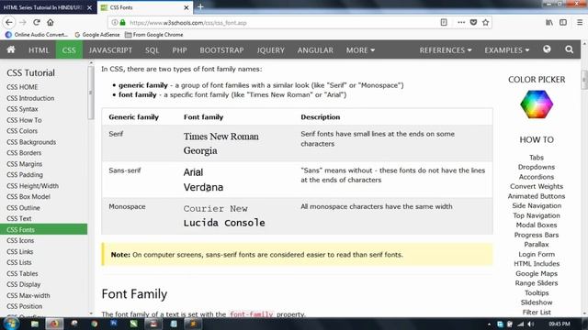Click the 'Font Family' heading
Viewport: 588px width, 330px height.
click(134, 294)
